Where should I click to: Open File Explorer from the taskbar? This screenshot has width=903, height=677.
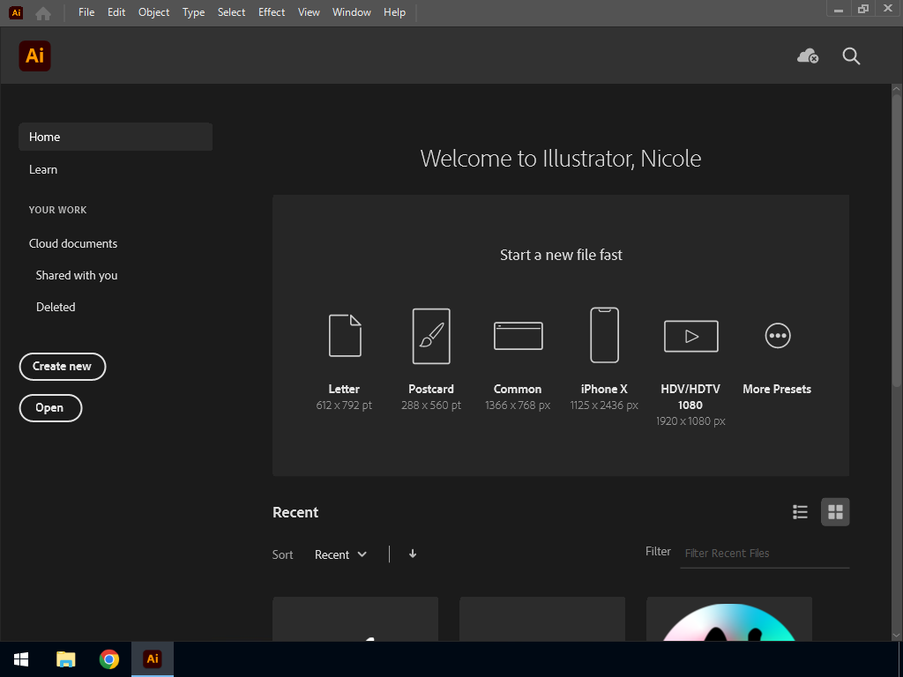pos(65,659)
